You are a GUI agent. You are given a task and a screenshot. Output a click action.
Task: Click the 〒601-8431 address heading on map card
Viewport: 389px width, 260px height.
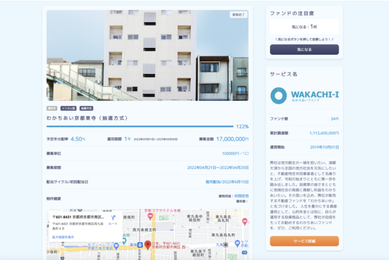tap(78, 217)
